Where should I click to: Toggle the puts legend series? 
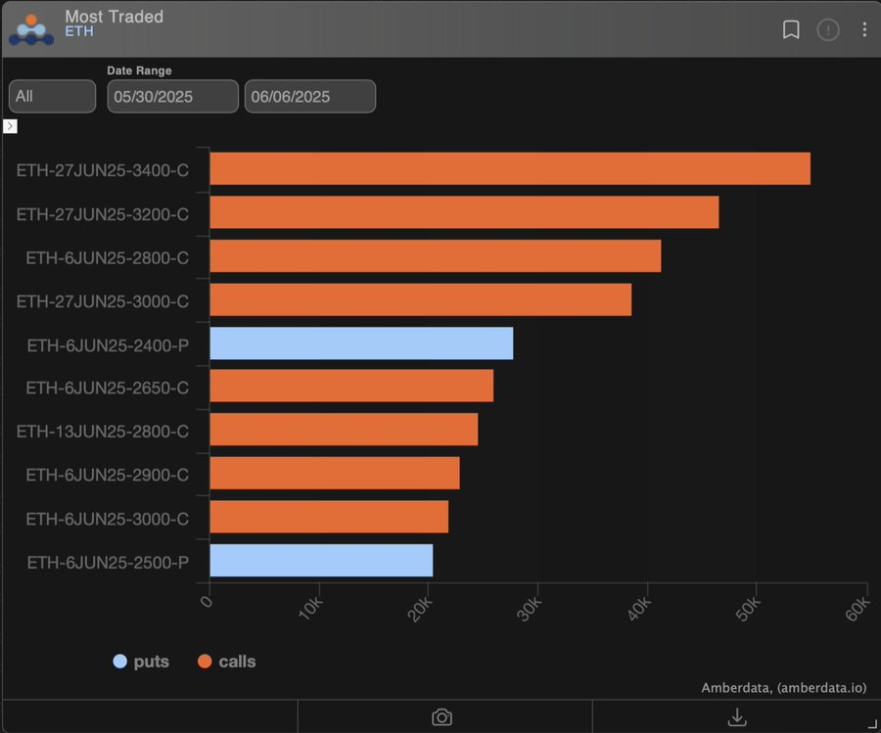pos(140,662)
